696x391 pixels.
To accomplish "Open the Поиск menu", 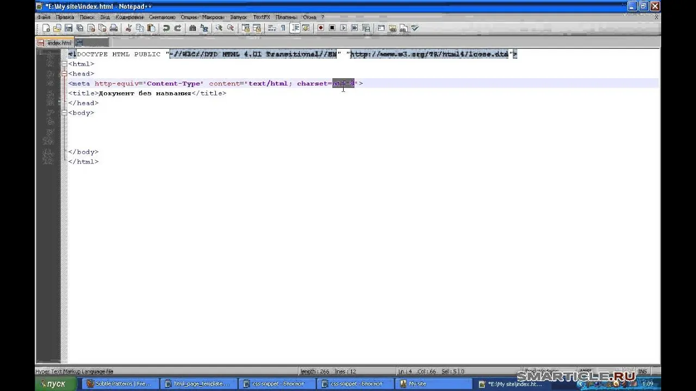I will (x=87, y=17).
